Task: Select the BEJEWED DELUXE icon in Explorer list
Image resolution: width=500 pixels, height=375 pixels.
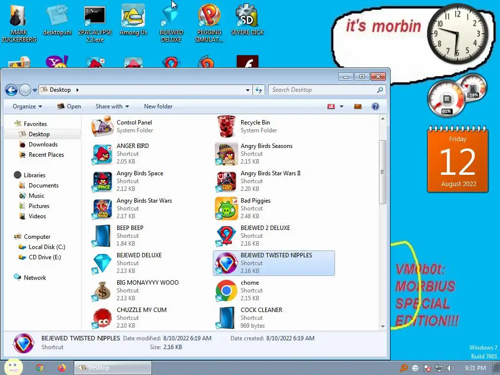Action: [x=103, y=263]
